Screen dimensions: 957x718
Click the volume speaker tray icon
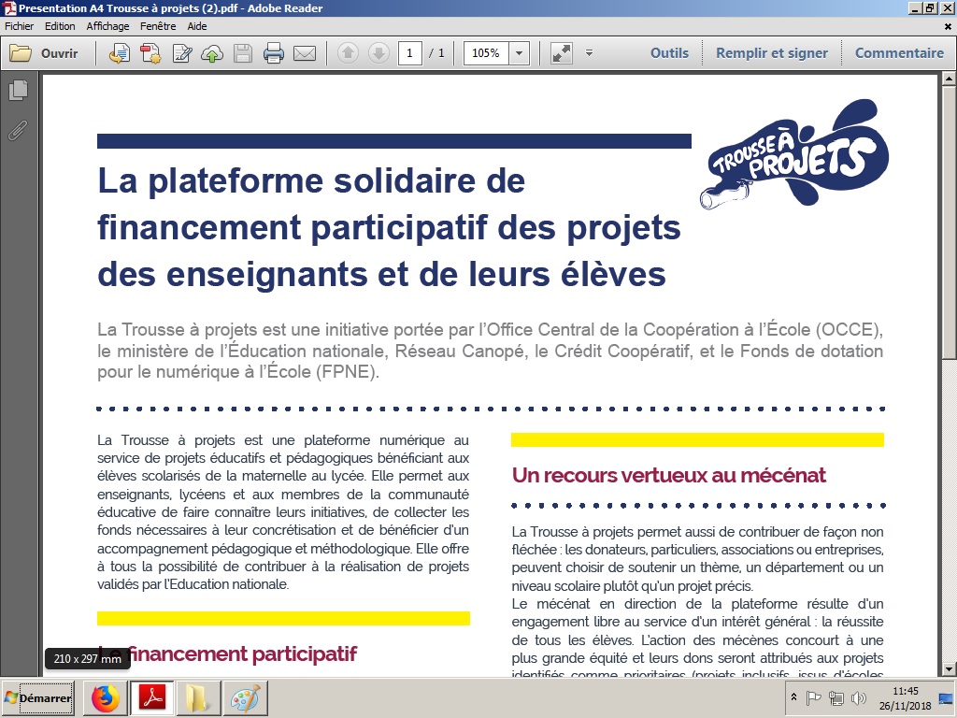pos(859,697)
